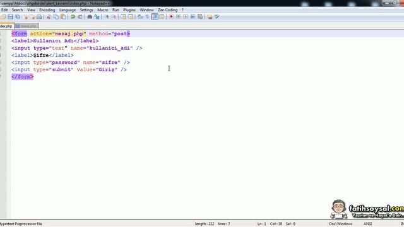The width and height of the screenshot is (404, 227).
Task: Click the Cut scissors icon
Action: click(49, 17)
